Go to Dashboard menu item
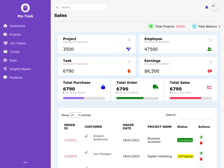The width and height of the screenshot is (224, 168). (x=17, y=26)
